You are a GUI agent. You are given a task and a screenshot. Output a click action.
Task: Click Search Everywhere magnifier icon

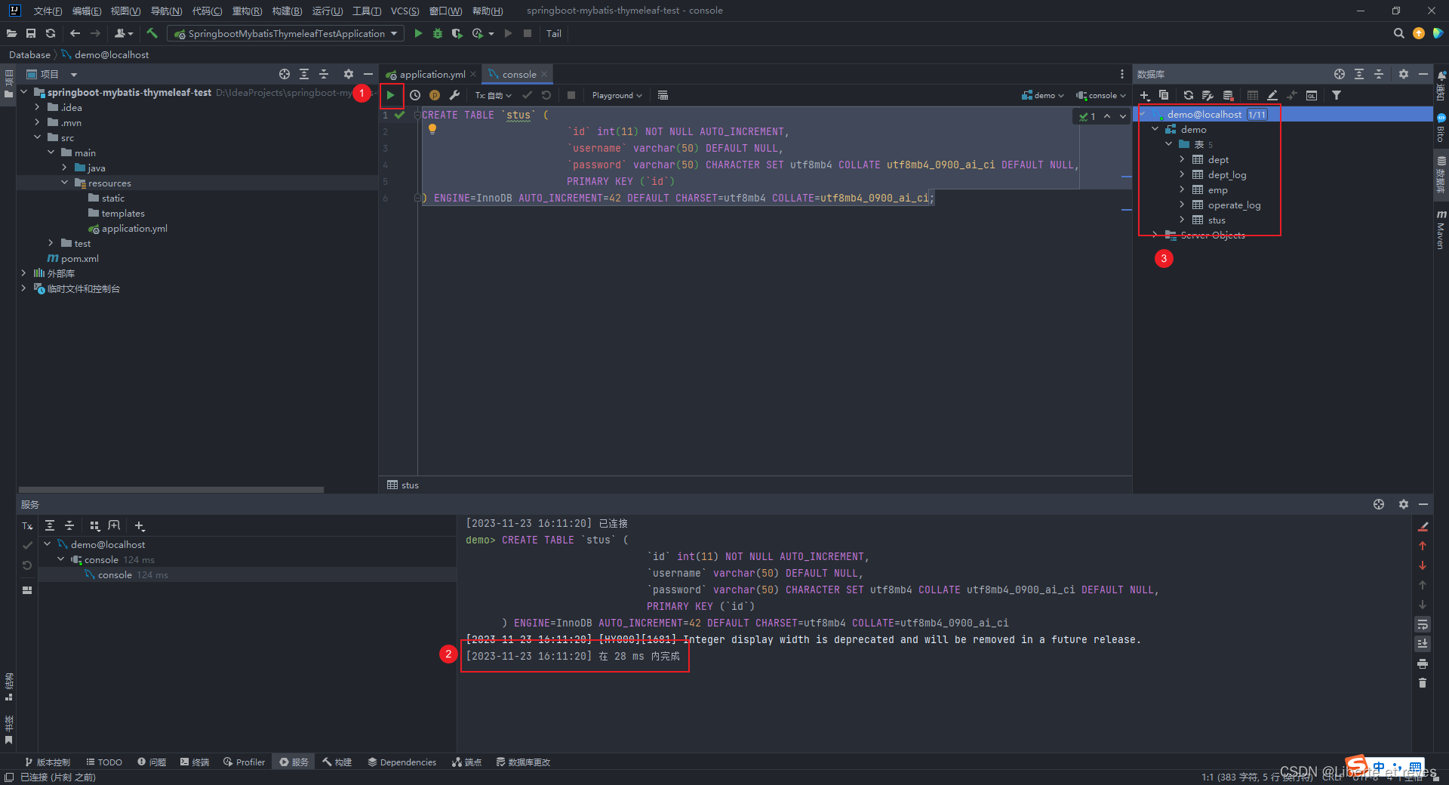click(1399, 33)
